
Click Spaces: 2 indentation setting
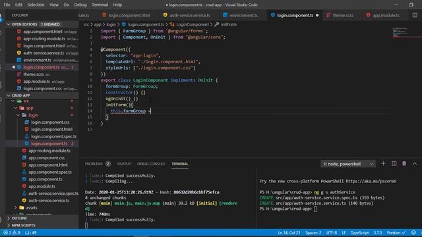click(x=313, y=232)
